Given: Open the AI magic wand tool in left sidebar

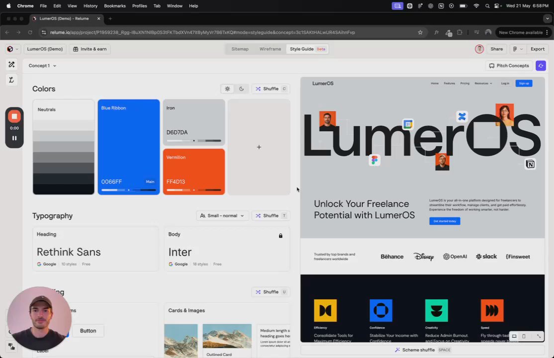Looking at the screenshot, I should click(11, 64).
